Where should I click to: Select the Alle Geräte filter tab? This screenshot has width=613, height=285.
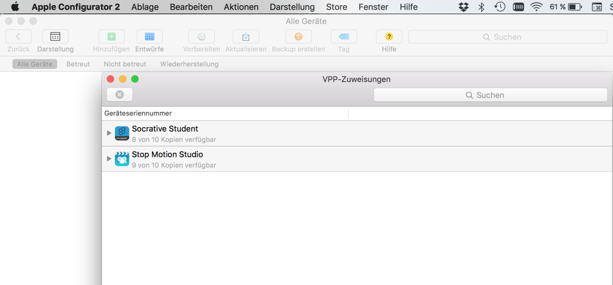pyautogui.click(x=34, y=64)
